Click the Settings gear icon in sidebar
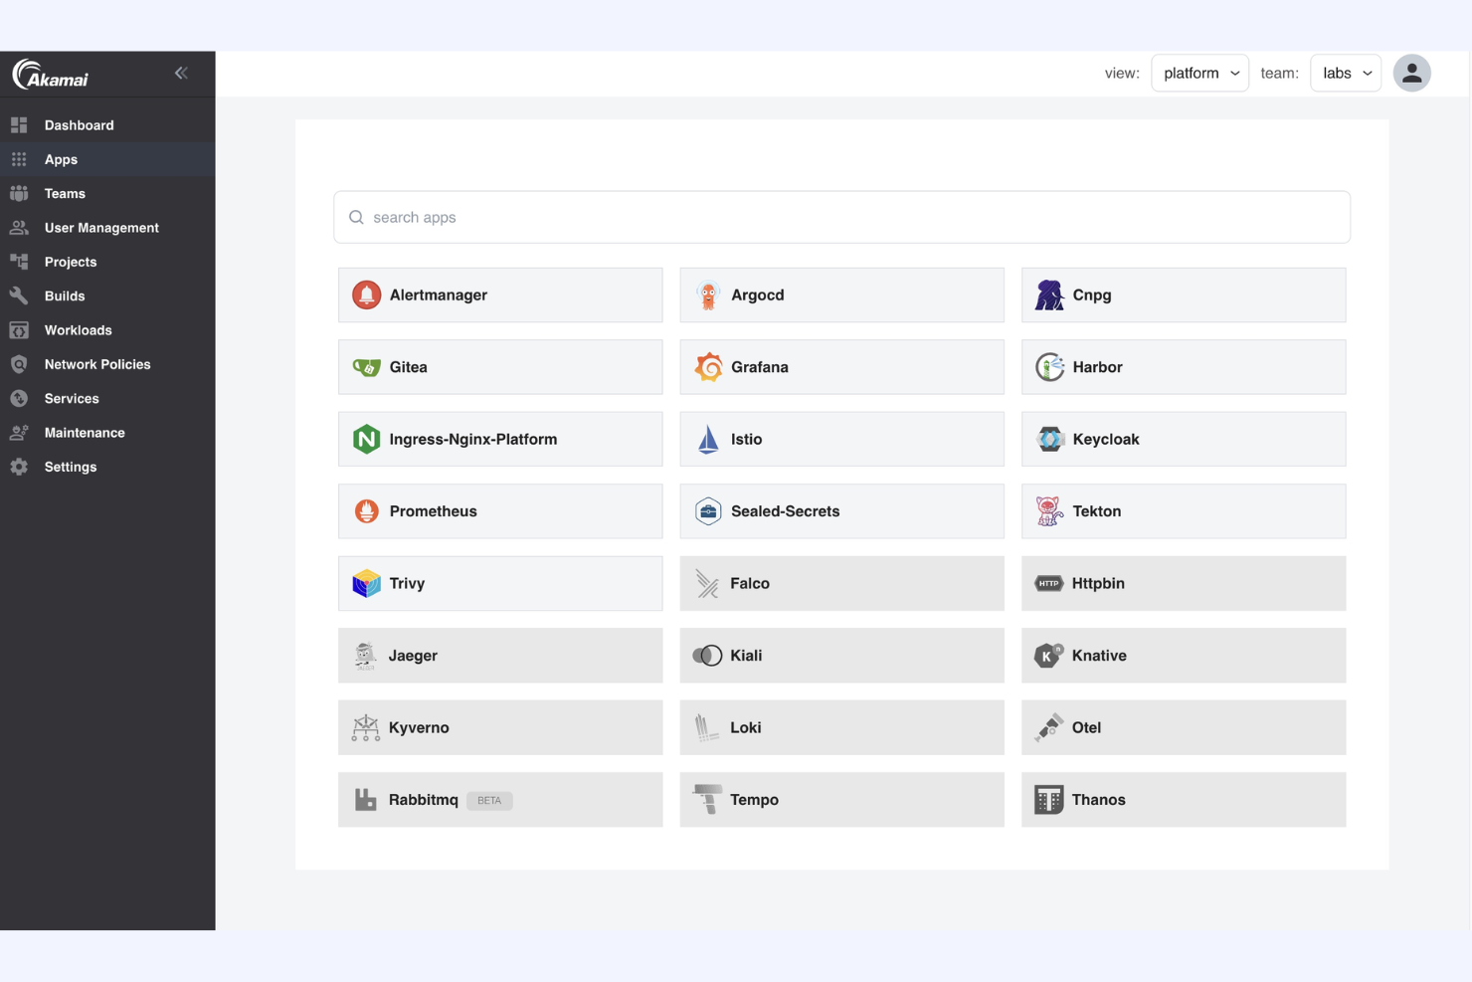This screenshot has height=982, width=1472. click(19, 467)
